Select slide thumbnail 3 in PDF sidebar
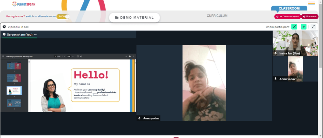 click(x=14, y=91)
